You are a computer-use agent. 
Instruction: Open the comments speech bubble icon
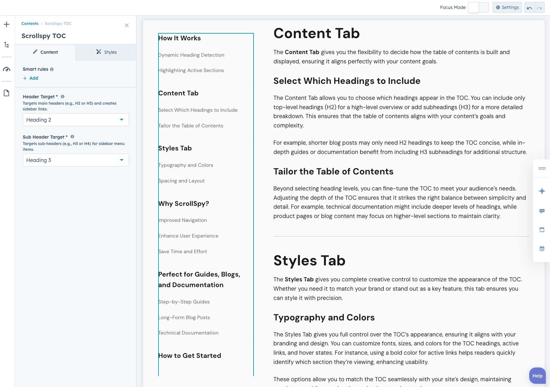click(x=542, y=211)
